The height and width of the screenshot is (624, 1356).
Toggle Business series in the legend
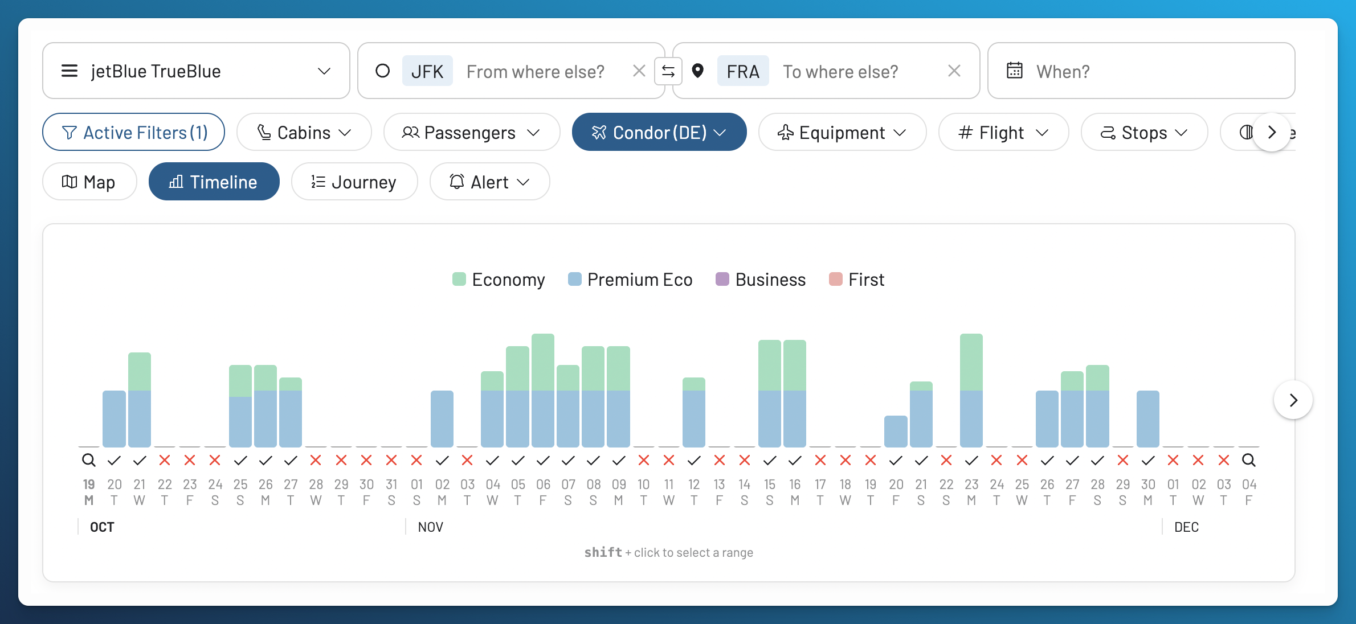[x=761, y=280]
